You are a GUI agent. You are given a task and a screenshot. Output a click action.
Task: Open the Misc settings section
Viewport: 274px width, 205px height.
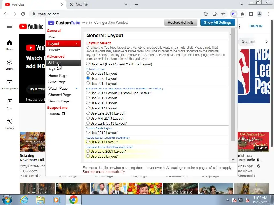pyautogui.click(x=63, y=37)
